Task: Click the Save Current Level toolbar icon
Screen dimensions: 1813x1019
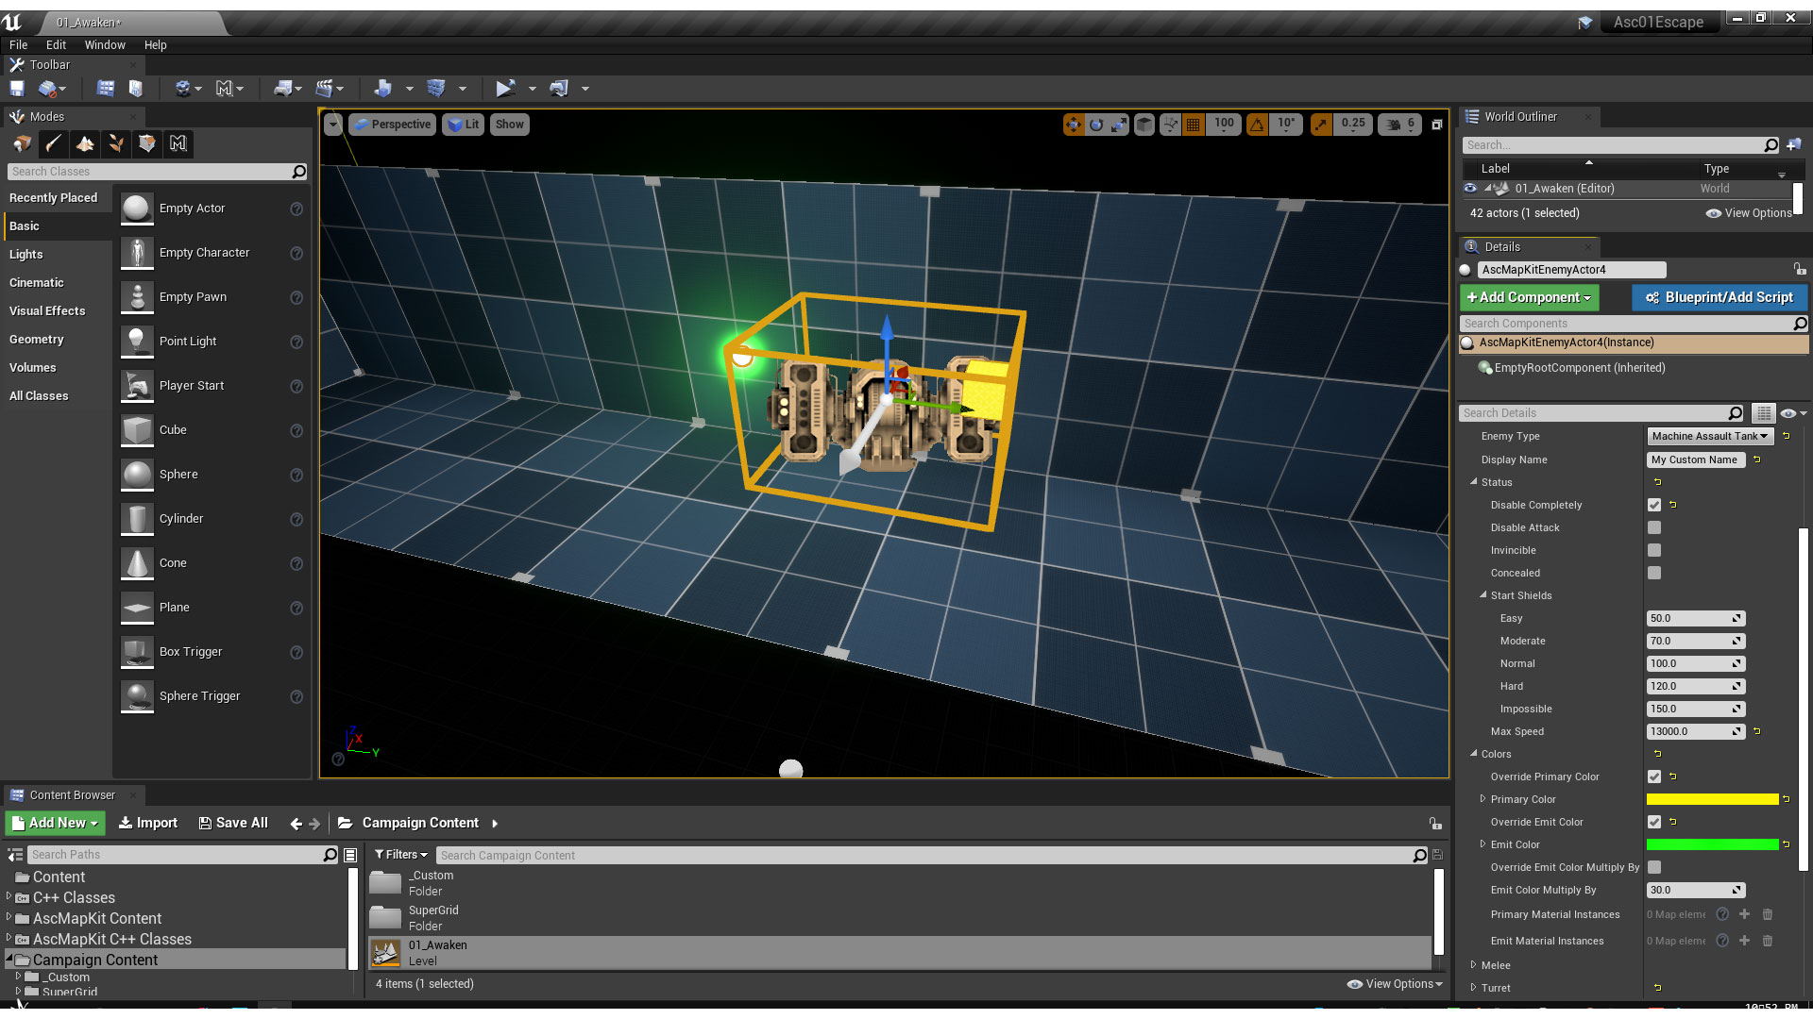Action: click(x=17, y=89)
